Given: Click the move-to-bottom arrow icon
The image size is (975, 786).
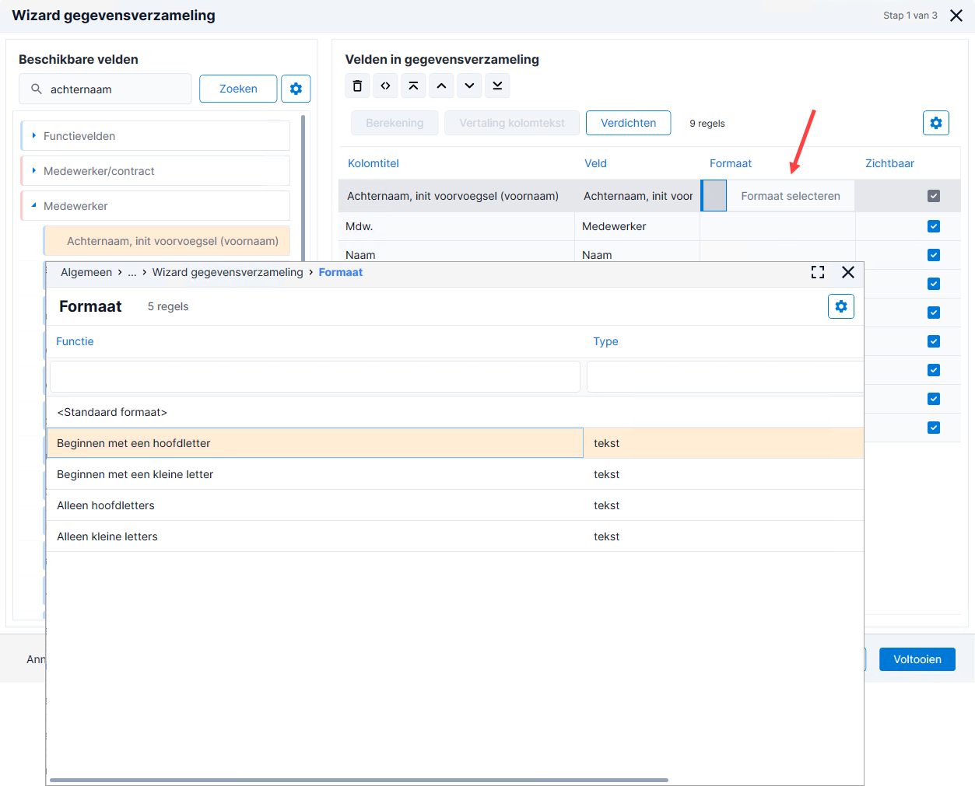Looking at the screenshot, I should pyautogui.click(x=497, y=86).
